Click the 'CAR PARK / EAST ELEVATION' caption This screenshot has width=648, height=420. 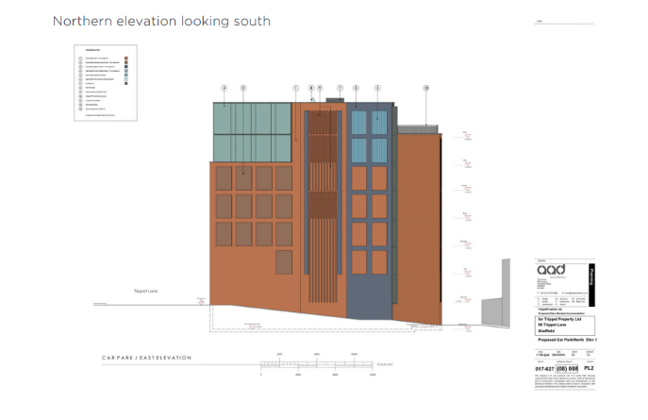146,359
